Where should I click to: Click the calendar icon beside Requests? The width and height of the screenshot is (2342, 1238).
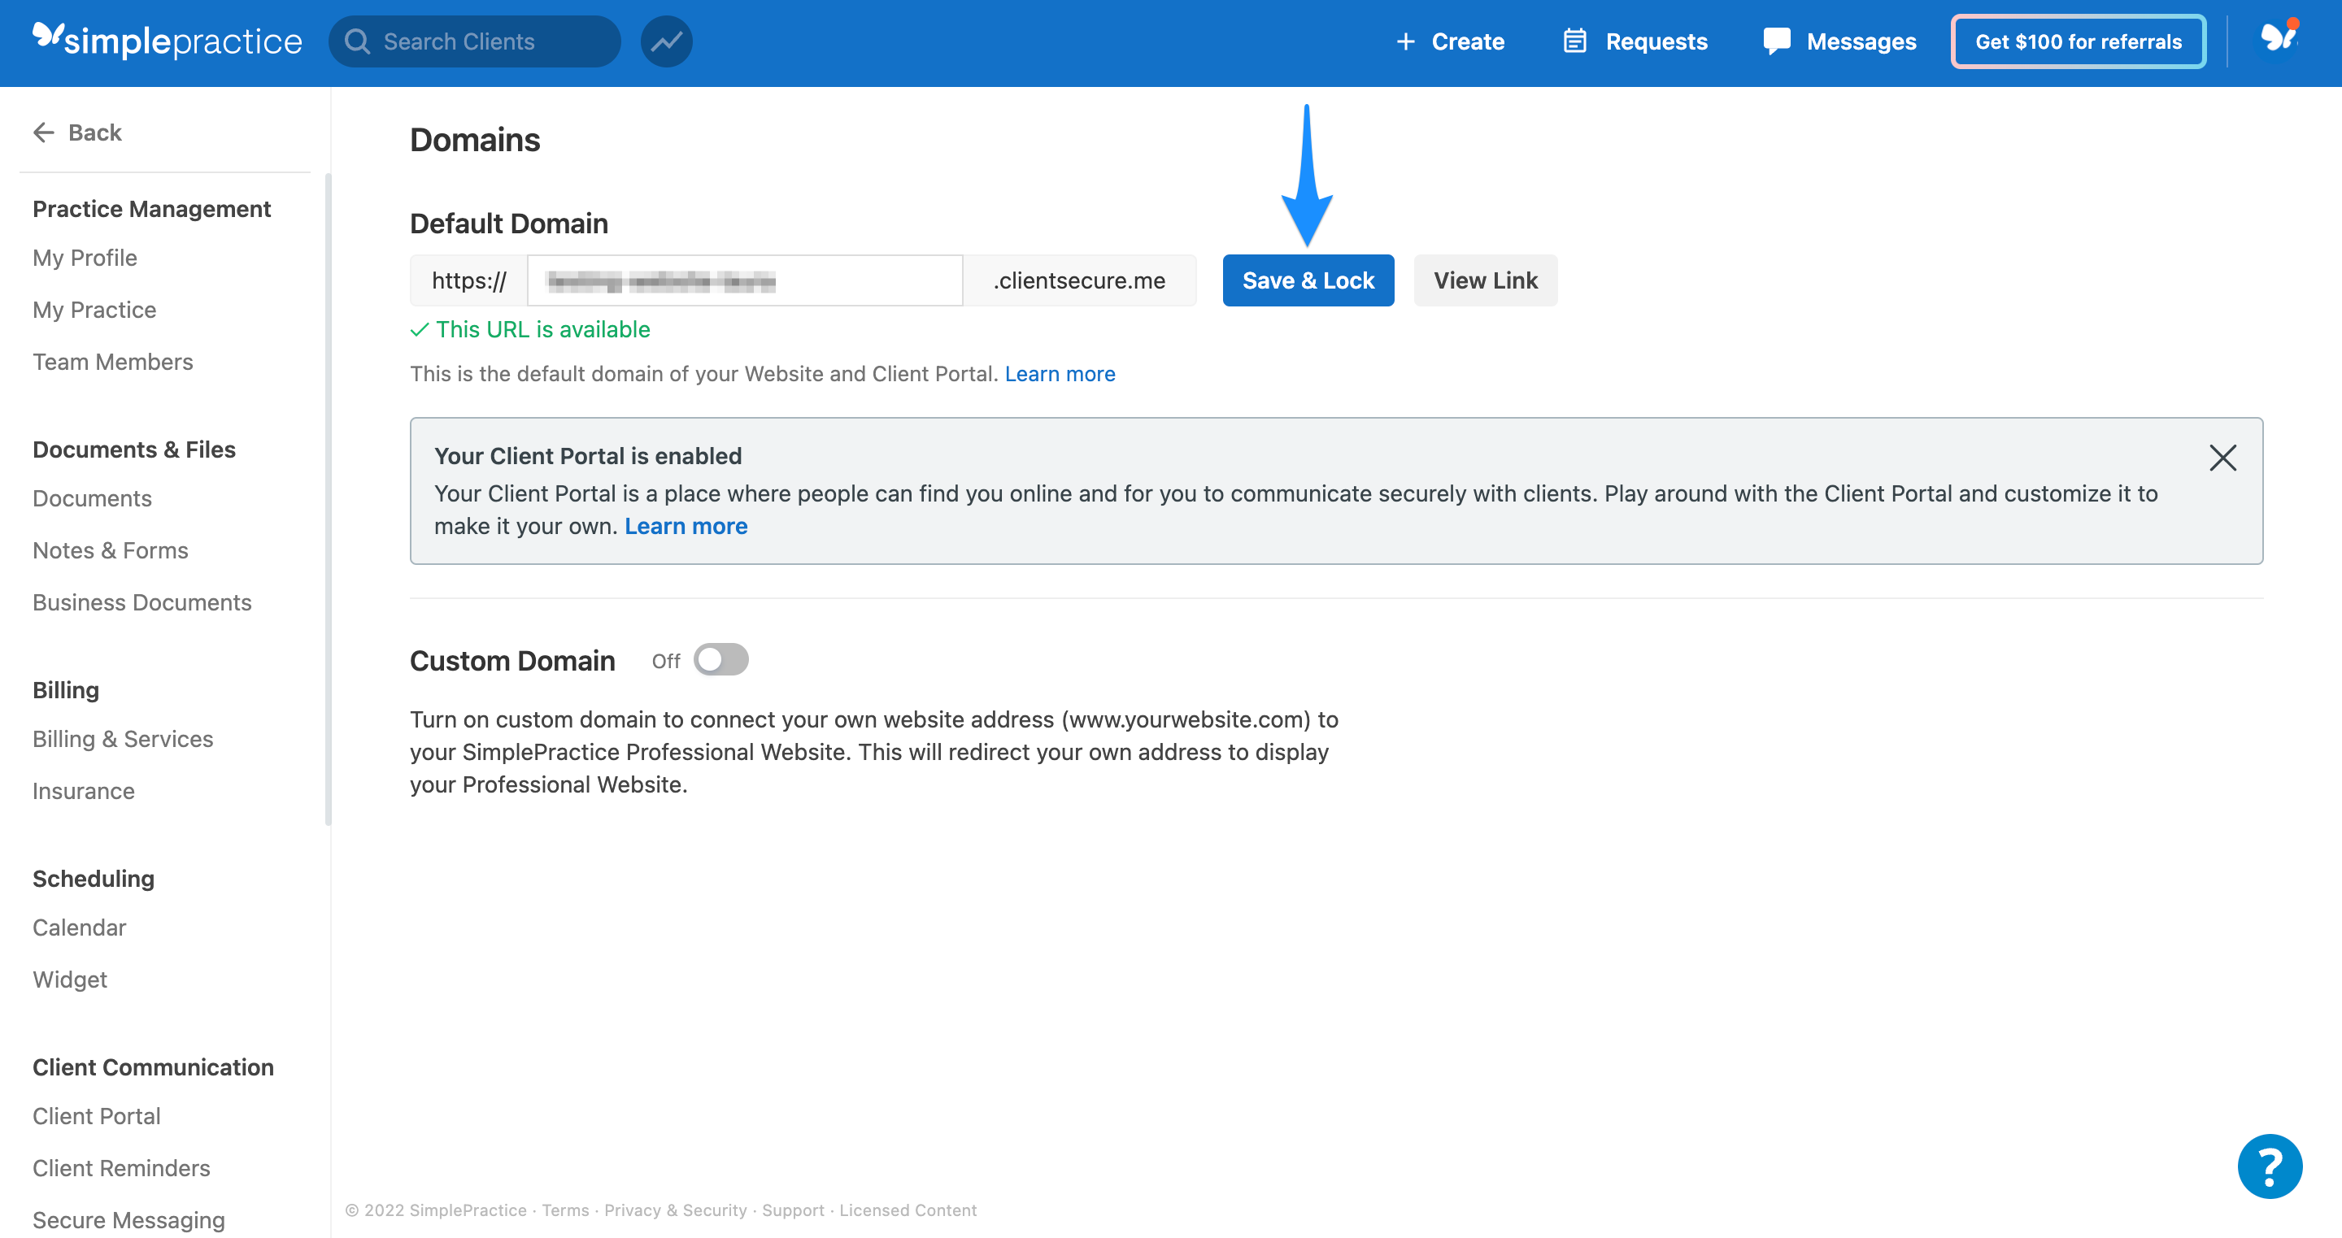[1574, 41]
